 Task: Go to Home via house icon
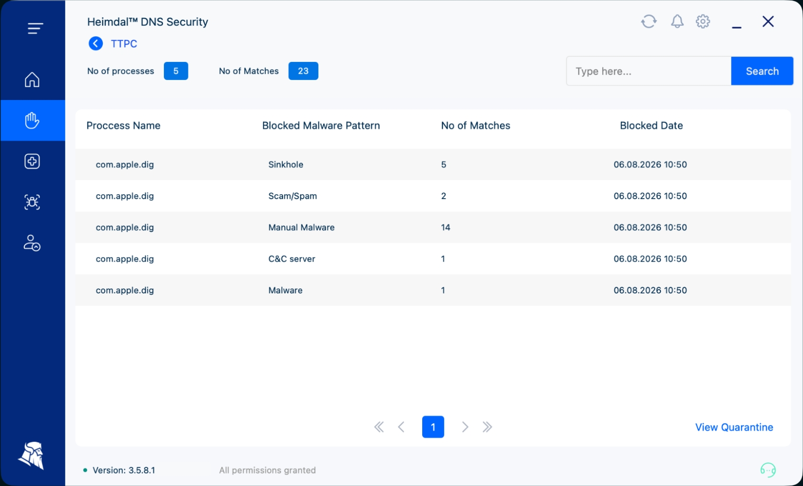32,80
